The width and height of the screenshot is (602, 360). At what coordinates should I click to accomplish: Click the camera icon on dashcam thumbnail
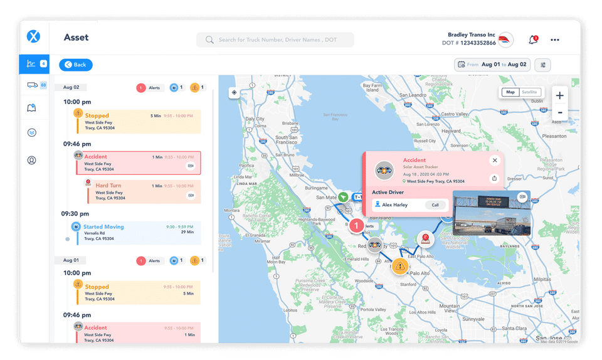point(522,196)
